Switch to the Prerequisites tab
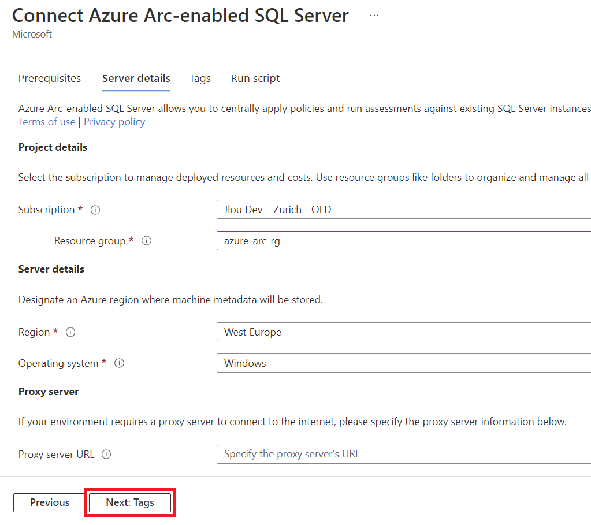 point(49,79)
